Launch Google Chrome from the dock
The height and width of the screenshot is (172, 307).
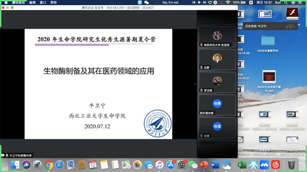click(48, 165)
